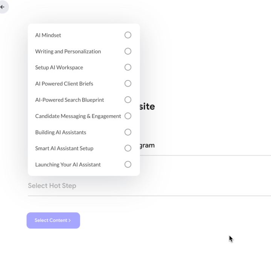Click the chevron on Select Content button
Viewport: 271px width, 268px height.
[x=70, y=220]
